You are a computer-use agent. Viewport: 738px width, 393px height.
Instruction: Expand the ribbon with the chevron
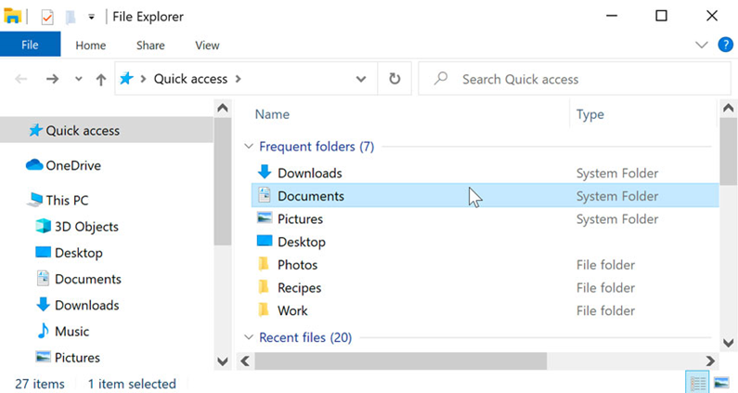coord(701,45)
